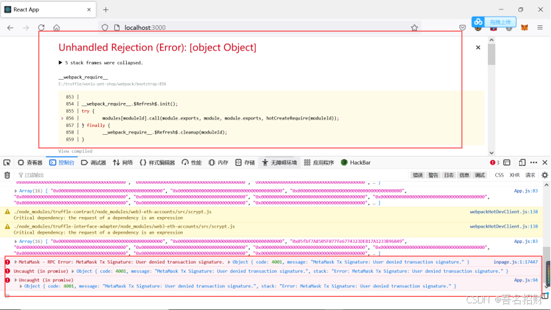Open the HackBar devtools tab

(356, 163)
